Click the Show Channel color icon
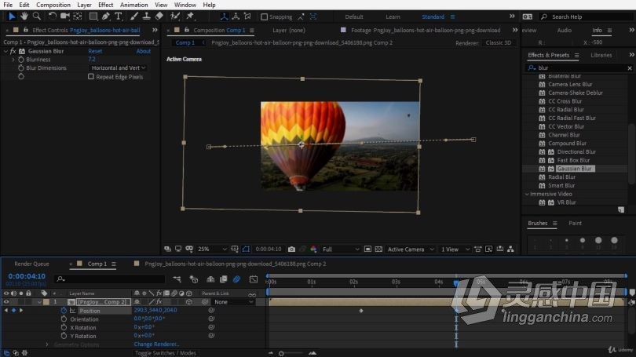Image resolution: width=636 pixels, height=357 pixels. coord(313,250)
